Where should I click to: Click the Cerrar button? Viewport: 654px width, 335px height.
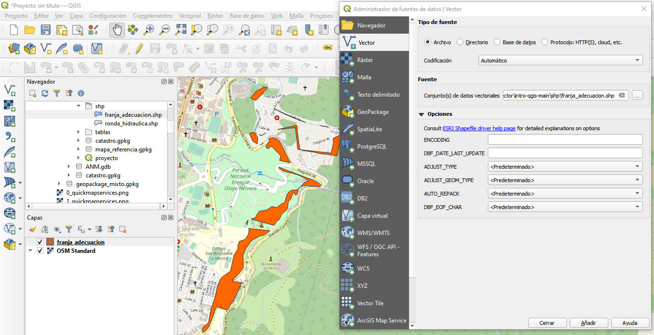(x=547, y=323)
